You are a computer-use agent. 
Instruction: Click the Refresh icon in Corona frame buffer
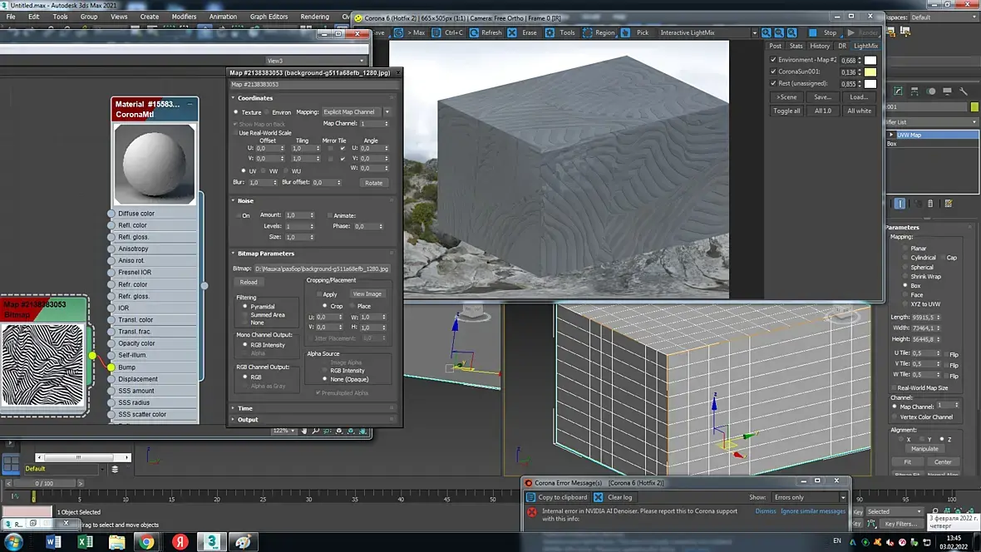[x=474, y=32]
